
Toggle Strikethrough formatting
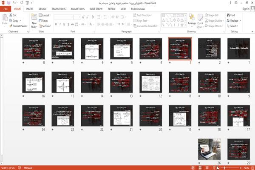tap(73, 24)
